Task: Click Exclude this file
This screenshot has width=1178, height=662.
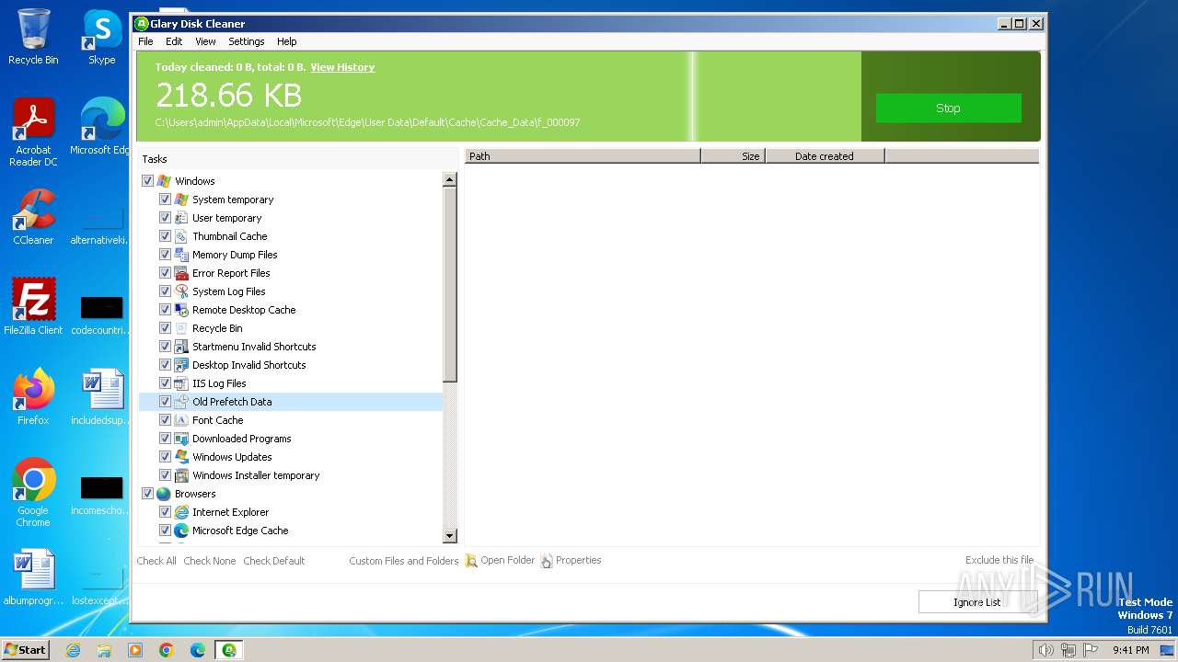Action: (999, 560)
